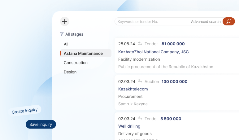Click arrows icon in the 5 500 000 tender

point(140,119)
